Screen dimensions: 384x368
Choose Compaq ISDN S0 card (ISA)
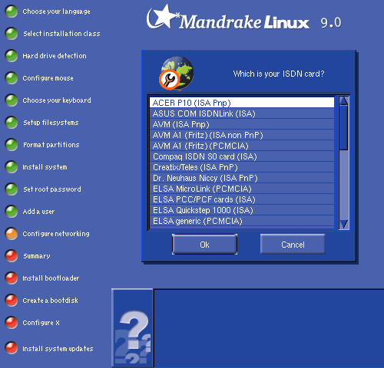(x=242, y=156)
